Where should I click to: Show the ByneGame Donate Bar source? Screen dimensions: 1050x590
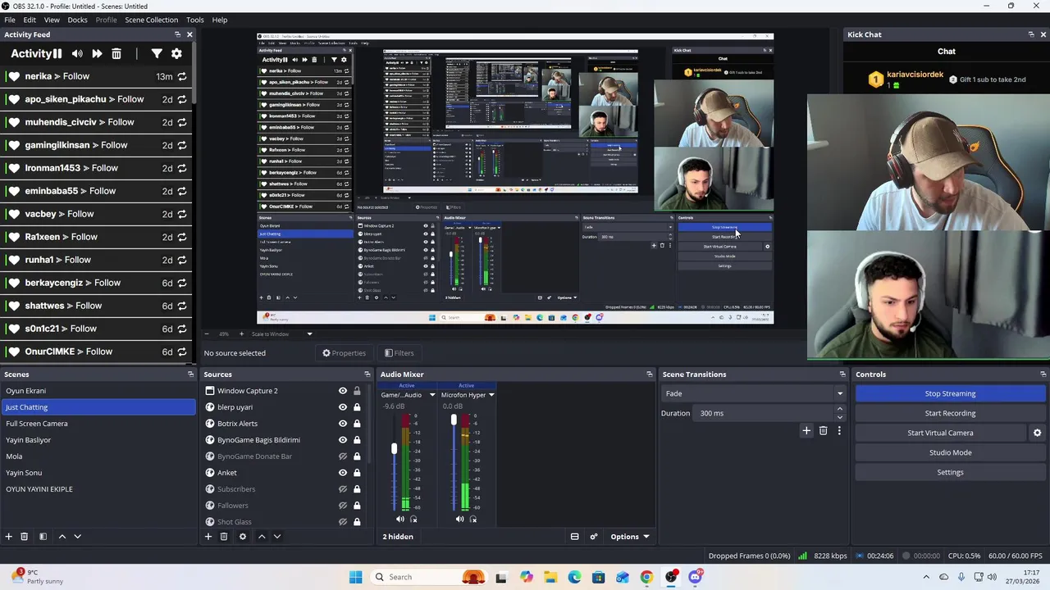(343, 456)
